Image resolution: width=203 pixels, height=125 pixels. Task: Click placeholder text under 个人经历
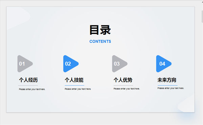point(32,89)
